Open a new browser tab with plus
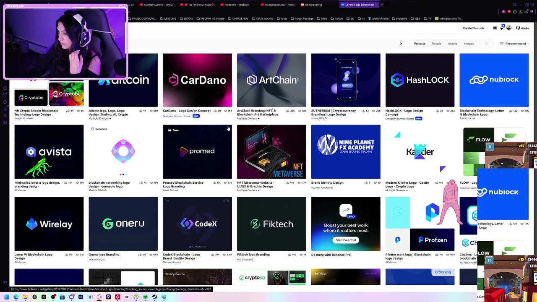The width and height of the screenshot is (537, 302). point(382,5)
